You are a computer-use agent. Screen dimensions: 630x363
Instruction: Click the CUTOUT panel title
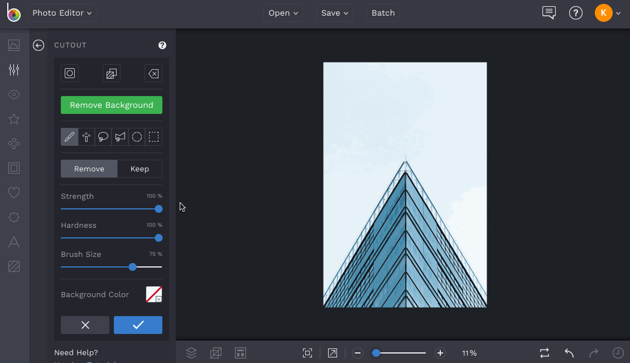(70, 45)
